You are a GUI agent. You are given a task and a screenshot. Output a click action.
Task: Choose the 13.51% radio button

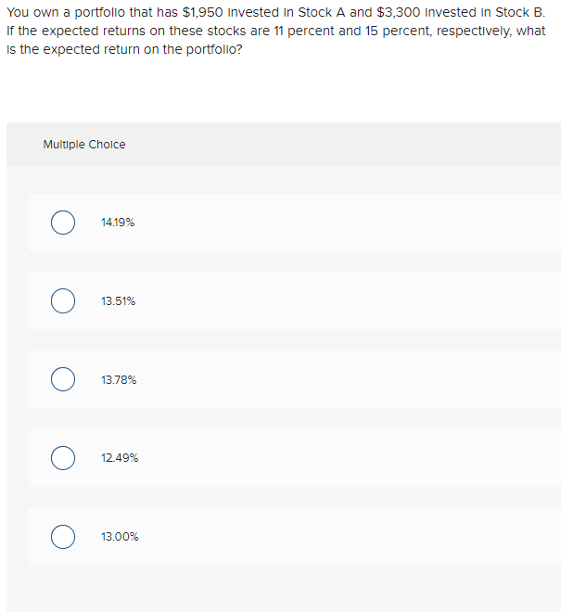(x=63, y=301)
